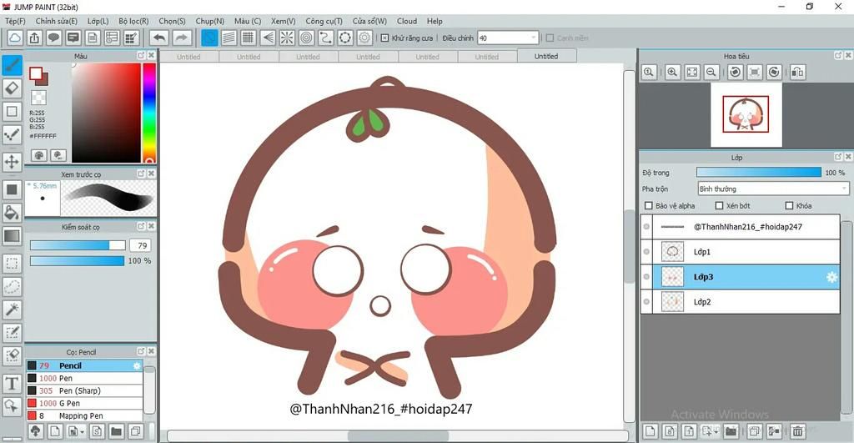Pick the Bucket fill tool
This screenshot has width=854, height=443.
[x=12, y=213]
